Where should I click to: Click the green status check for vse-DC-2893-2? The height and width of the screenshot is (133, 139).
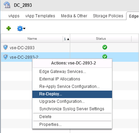coord(105,56)
